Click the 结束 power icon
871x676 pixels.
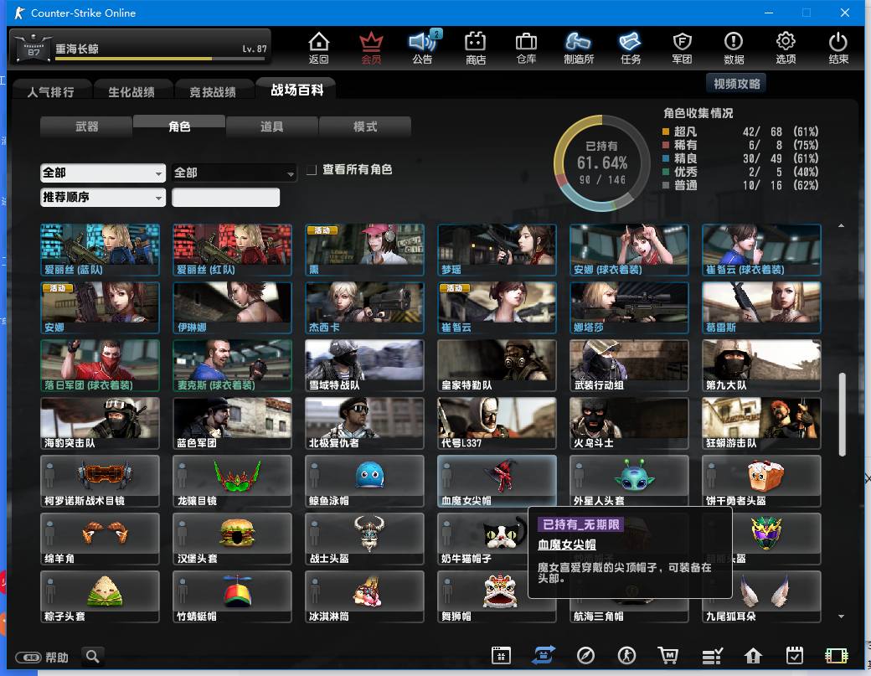(837, 48)
